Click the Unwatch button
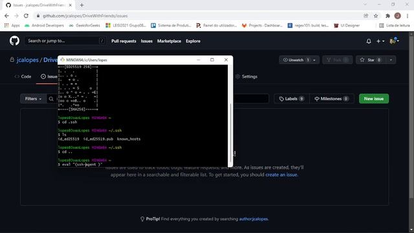 coord(294,60)
